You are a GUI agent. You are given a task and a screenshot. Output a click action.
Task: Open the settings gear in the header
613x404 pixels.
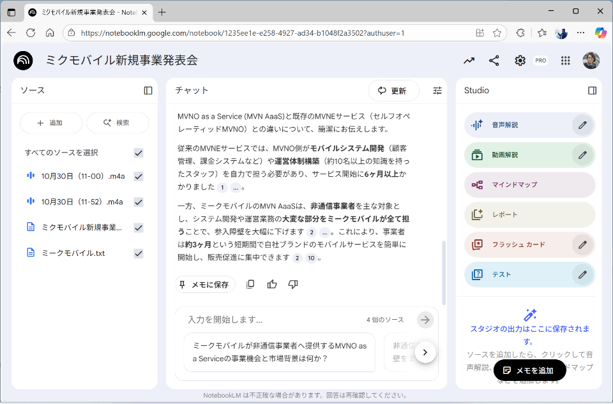pyautogui.click(x=520, y=61)
